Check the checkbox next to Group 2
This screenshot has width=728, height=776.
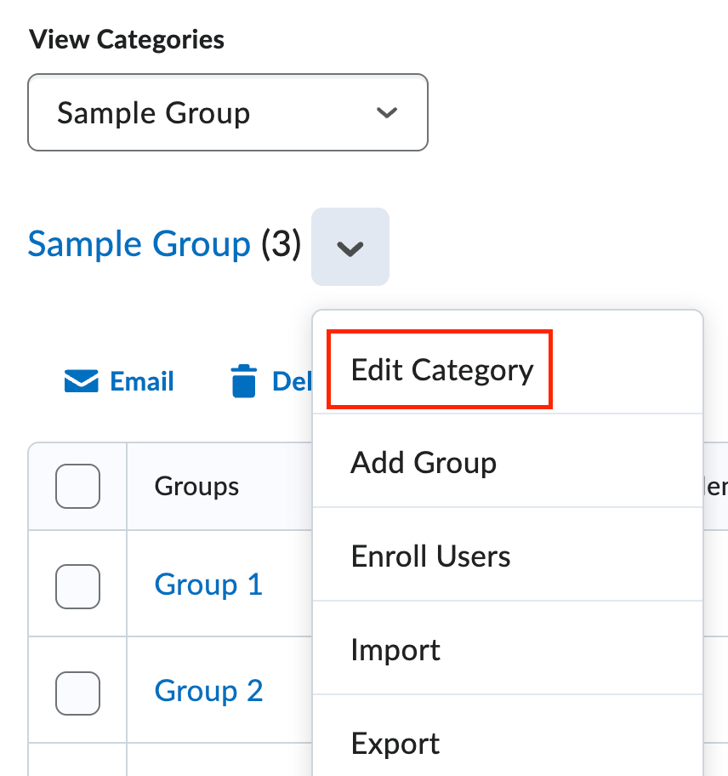tap(77, 692)
